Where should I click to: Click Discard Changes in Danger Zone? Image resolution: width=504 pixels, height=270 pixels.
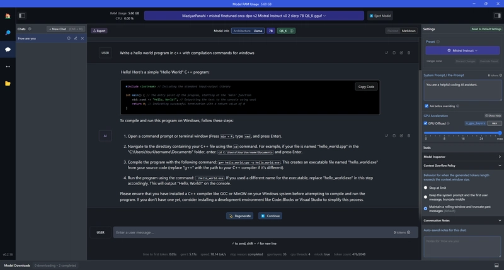coord(465,61)
